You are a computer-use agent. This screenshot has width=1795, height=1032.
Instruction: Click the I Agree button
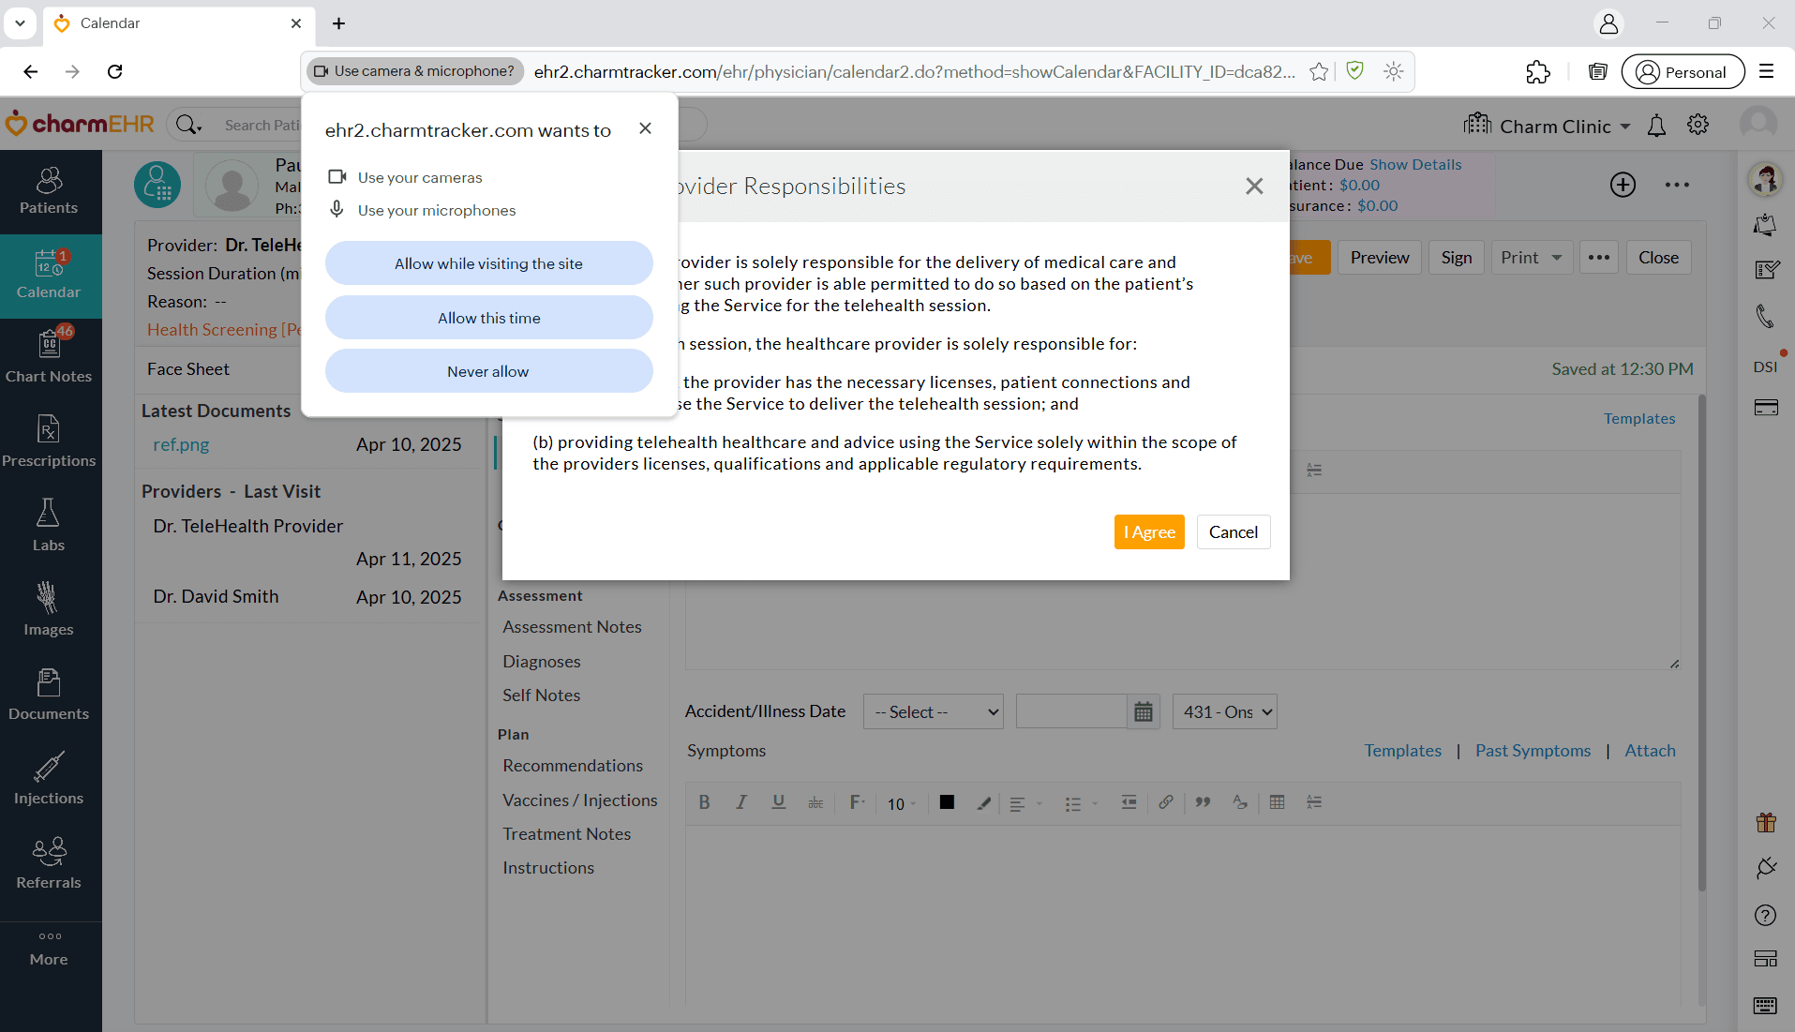pos(1148,532)
